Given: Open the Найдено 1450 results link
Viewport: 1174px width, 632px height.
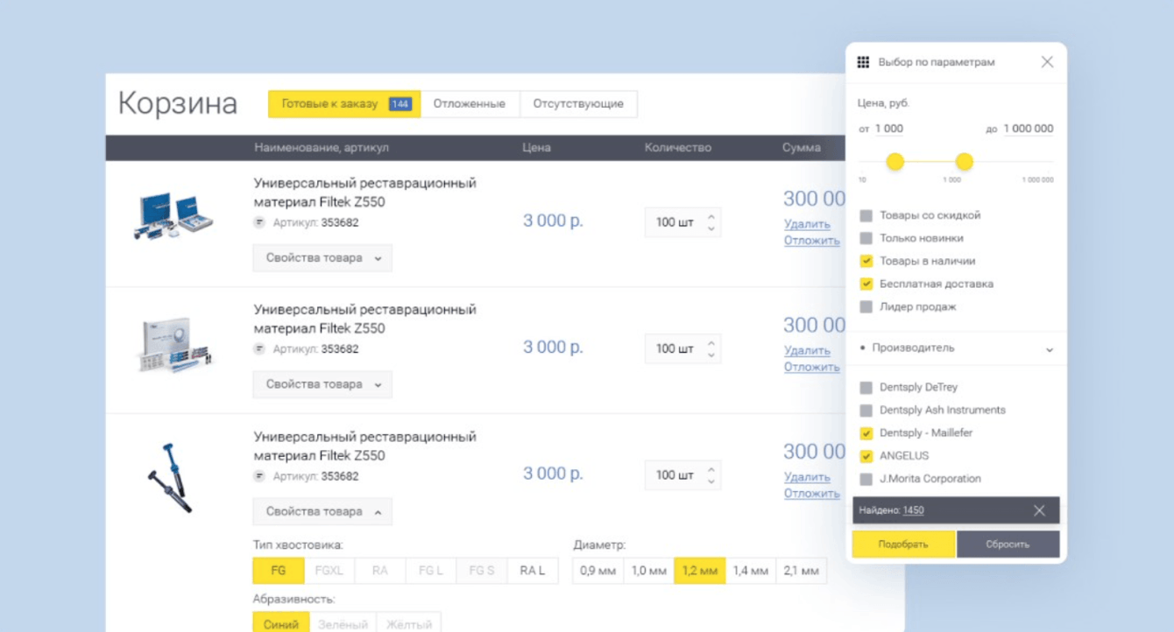Looking at the screenshot, I should pyautogui.click(x=913, y=510).
